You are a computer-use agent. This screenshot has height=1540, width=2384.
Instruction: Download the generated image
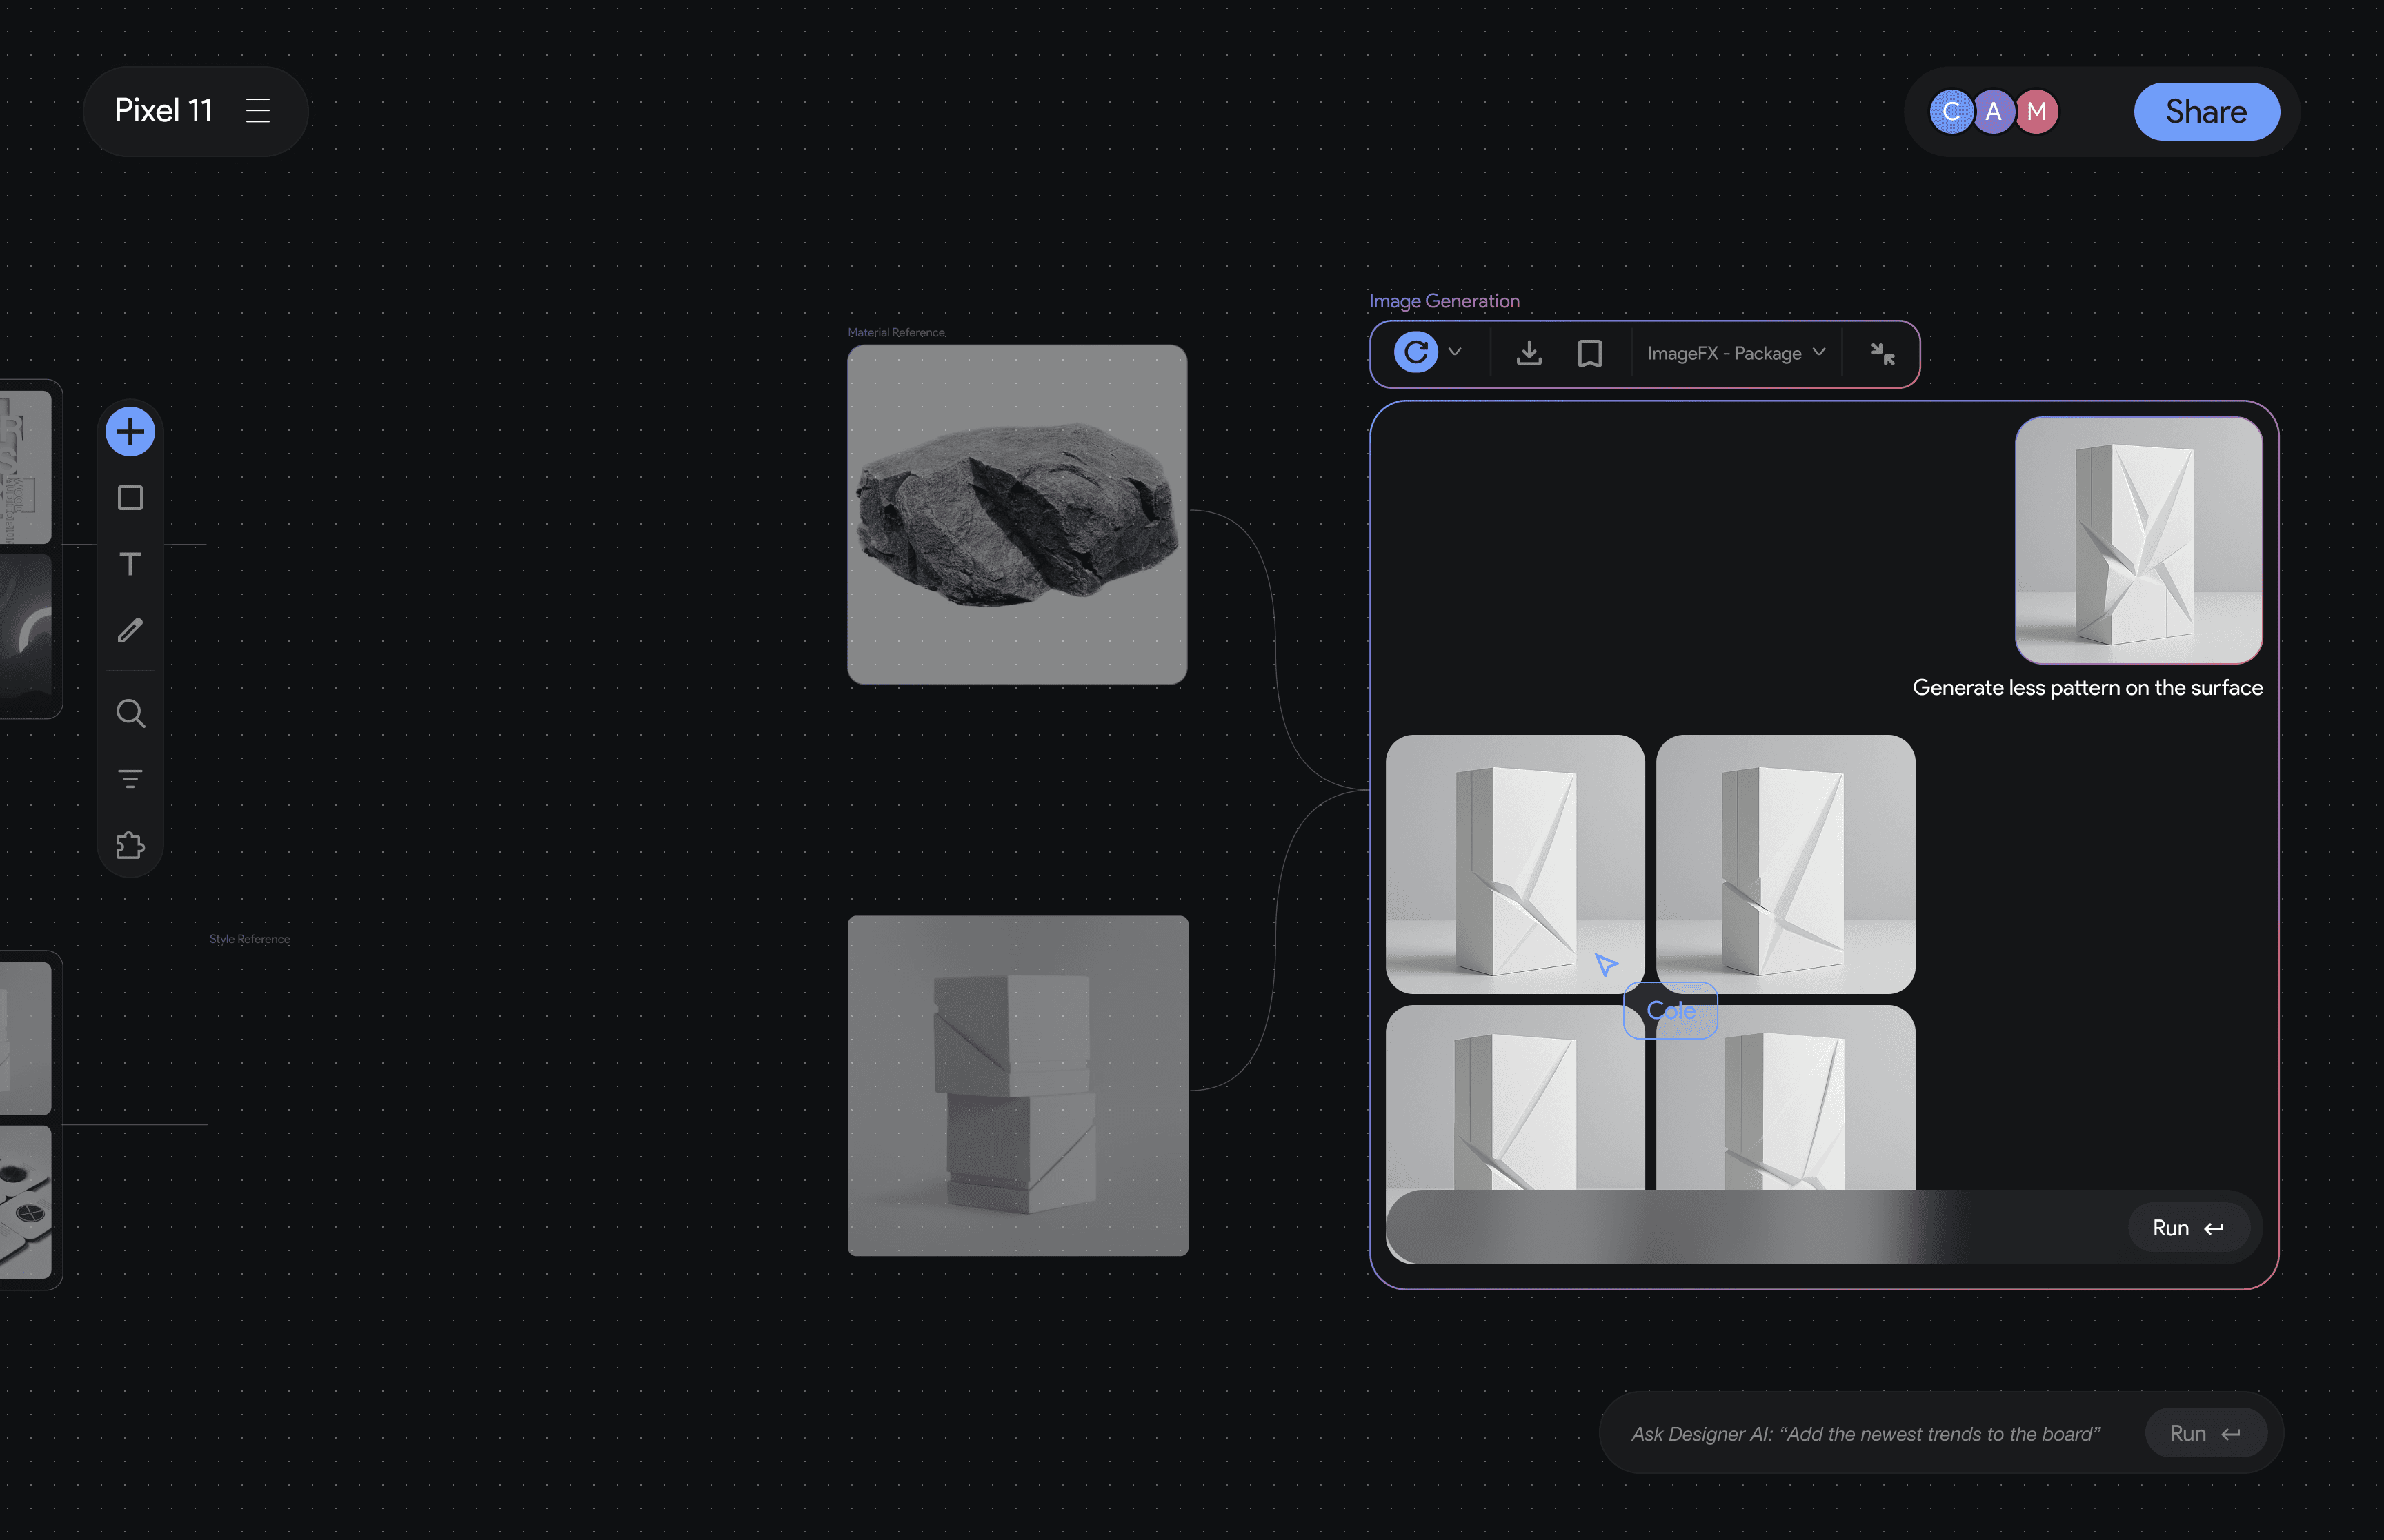pos(1529,353)
